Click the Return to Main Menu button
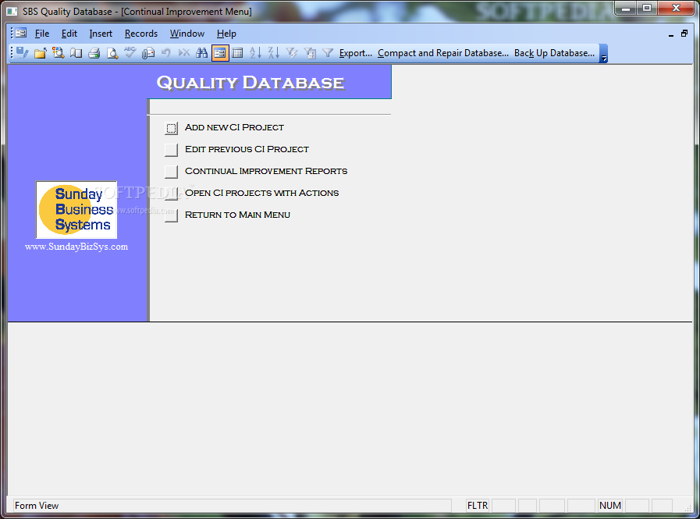The image size is (700, 519). 171,215
